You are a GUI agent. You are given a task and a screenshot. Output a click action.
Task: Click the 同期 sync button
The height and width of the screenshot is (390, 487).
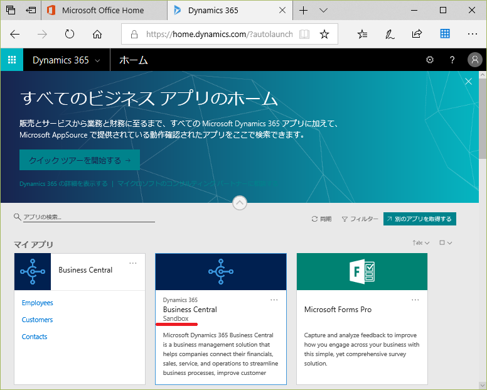click(x=321, y=219)
